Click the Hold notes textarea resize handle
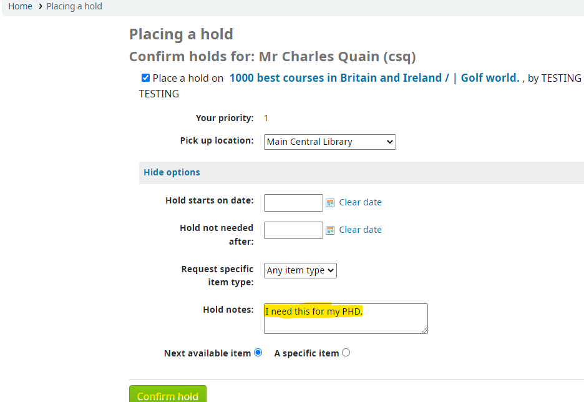 tap(424, 330)
